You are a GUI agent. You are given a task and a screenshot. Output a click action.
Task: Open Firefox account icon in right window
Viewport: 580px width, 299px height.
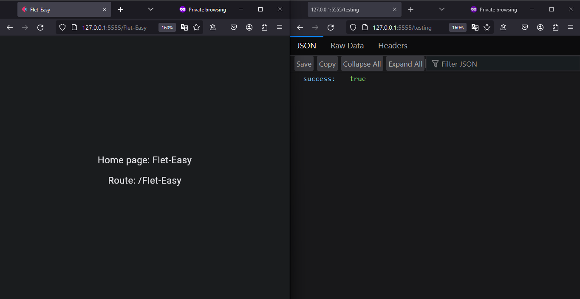coord(540,28)
